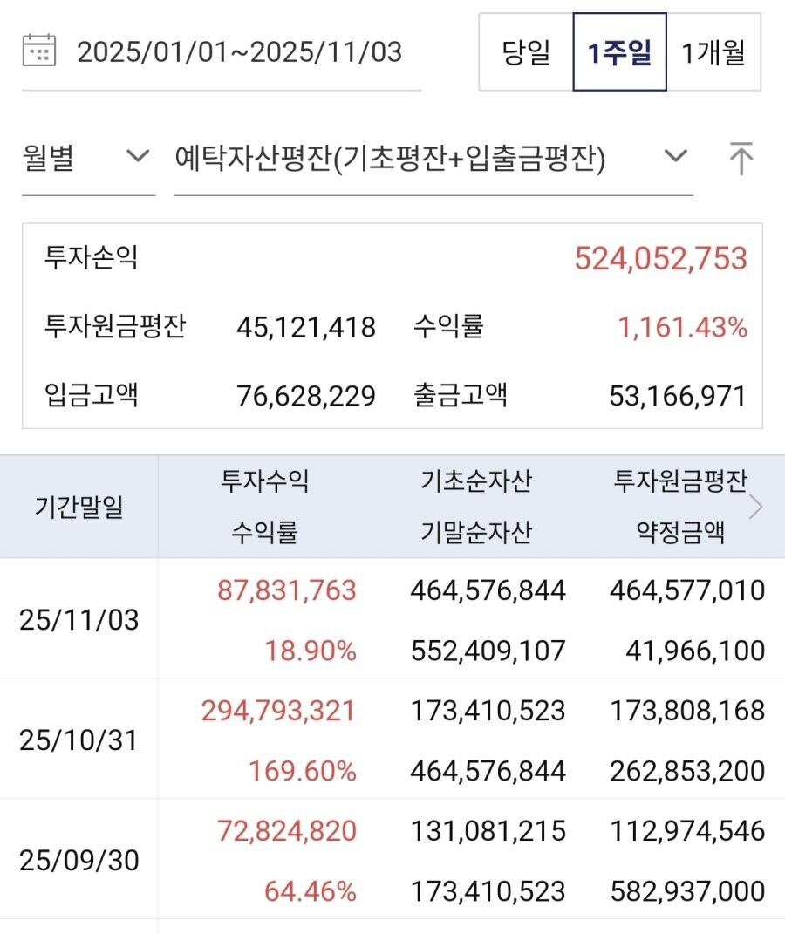Image resolution: width=785 pixels, height=934 pixels.
Task: Tap the 투자손익 total 524,052,753
Action: (x=660, y=259)
